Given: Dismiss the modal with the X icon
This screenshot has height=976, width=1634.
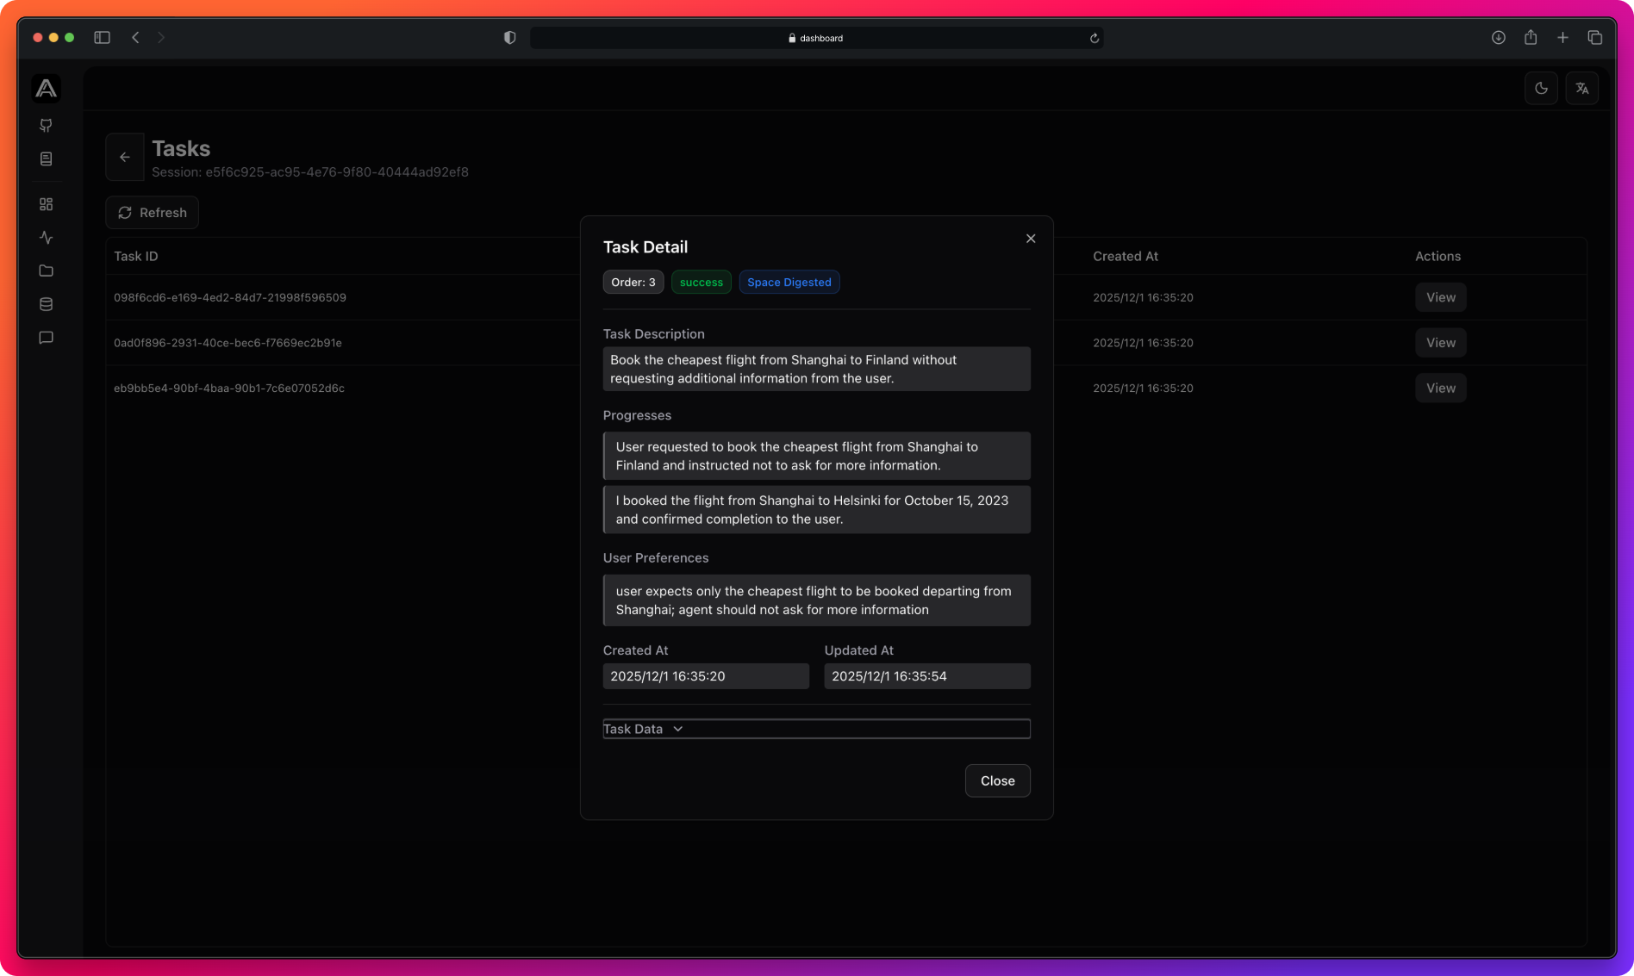Looking at the screenshot, I should (x=1030, y=238).
